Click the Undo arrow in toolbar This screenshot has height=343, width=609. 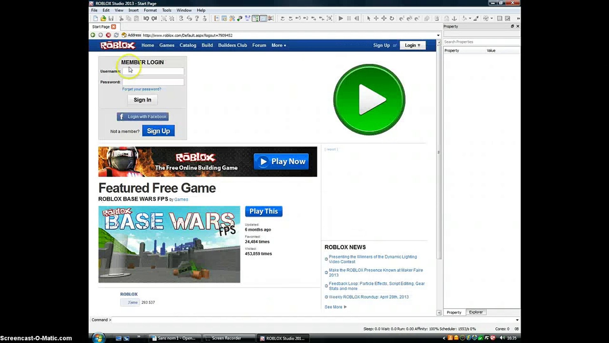(146, 18)
